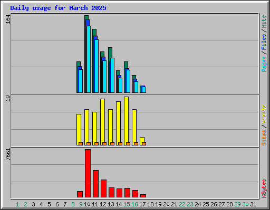
Task: Click the red KBytes bar for day 11
Action: pos(95,184)
